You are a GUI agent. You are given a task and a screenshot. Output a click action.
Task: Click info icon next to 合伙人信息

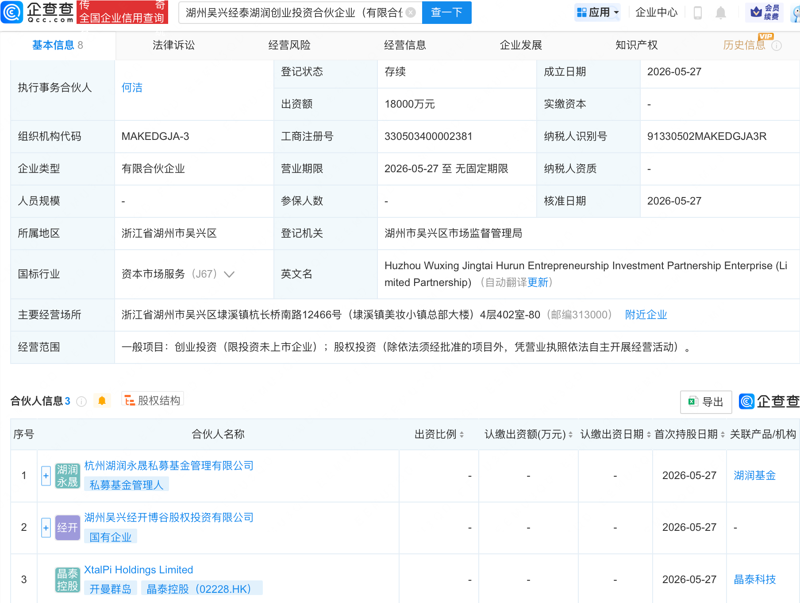81,402
